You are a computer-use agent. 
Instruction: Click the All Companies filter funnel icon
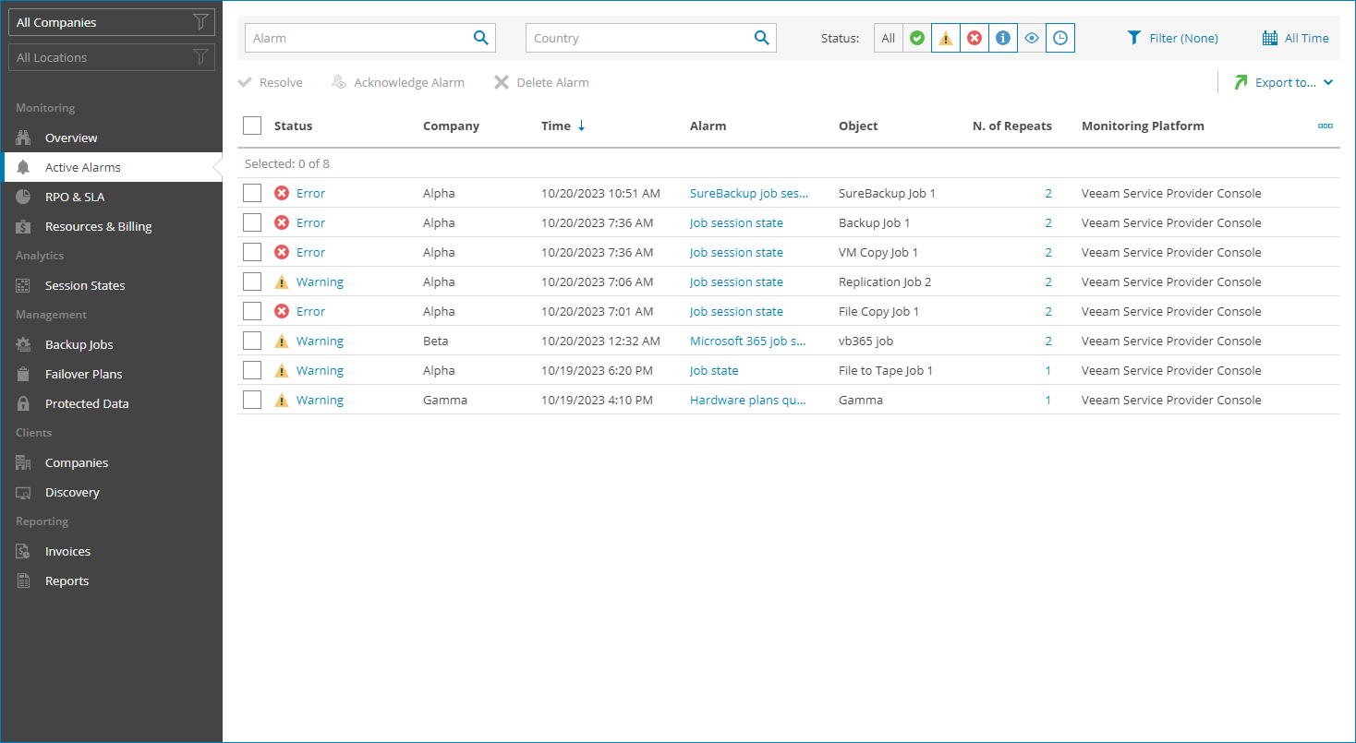200,22
